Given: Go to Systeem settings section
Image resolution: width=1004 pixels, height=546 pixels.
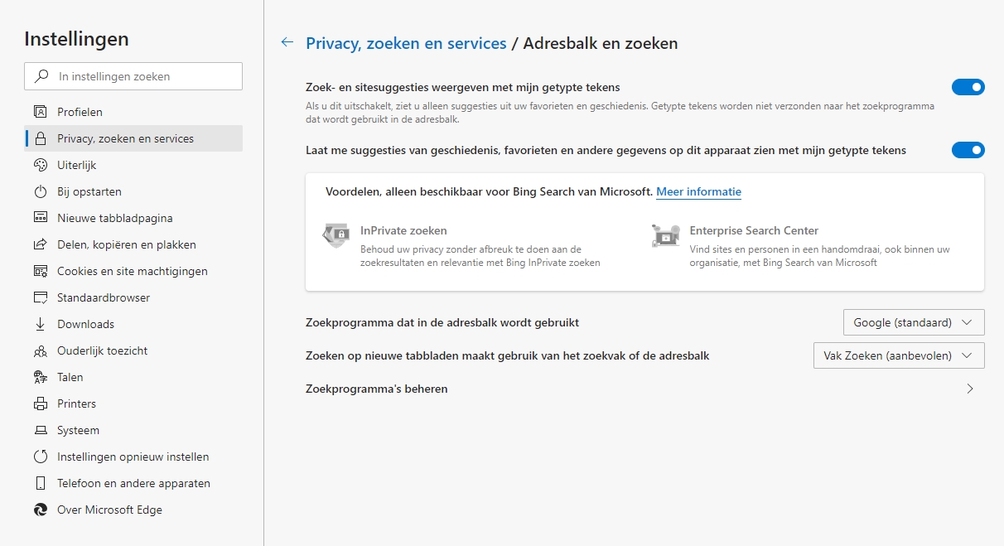Looking at the screenshot, I should [x=78, y=430].
